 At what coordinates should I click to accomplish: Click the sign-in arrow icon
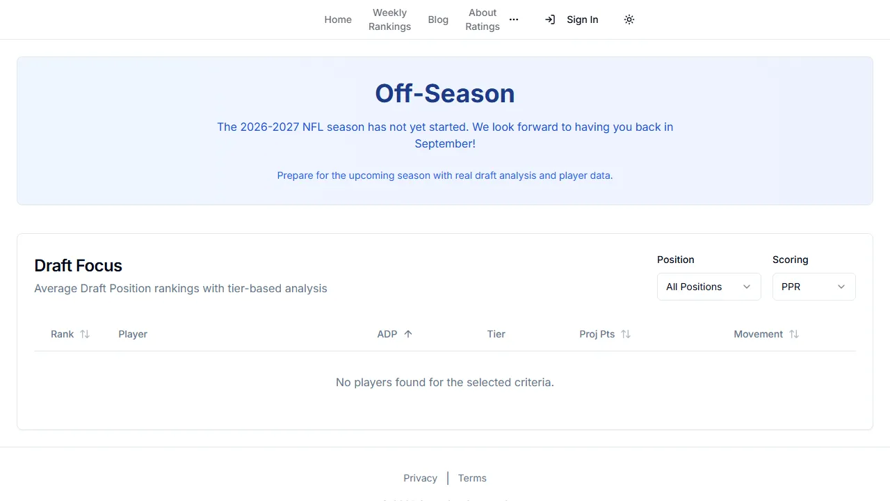[x=550, y=19]
